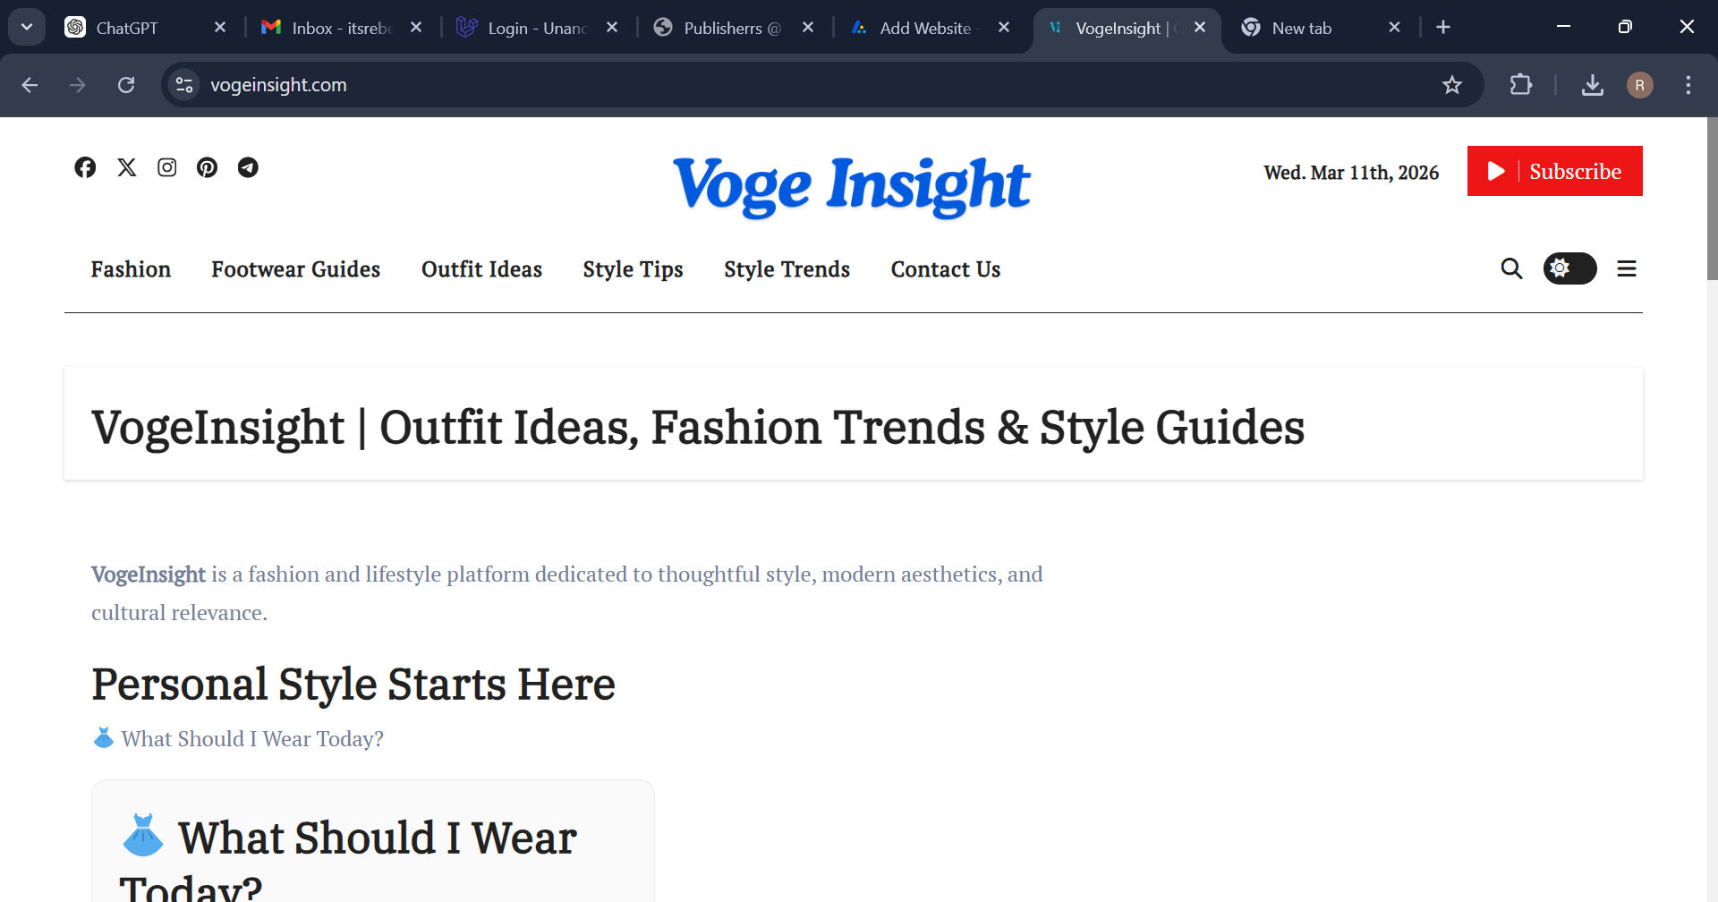Reload the page
1718x902 pixels.
point(126,85)
